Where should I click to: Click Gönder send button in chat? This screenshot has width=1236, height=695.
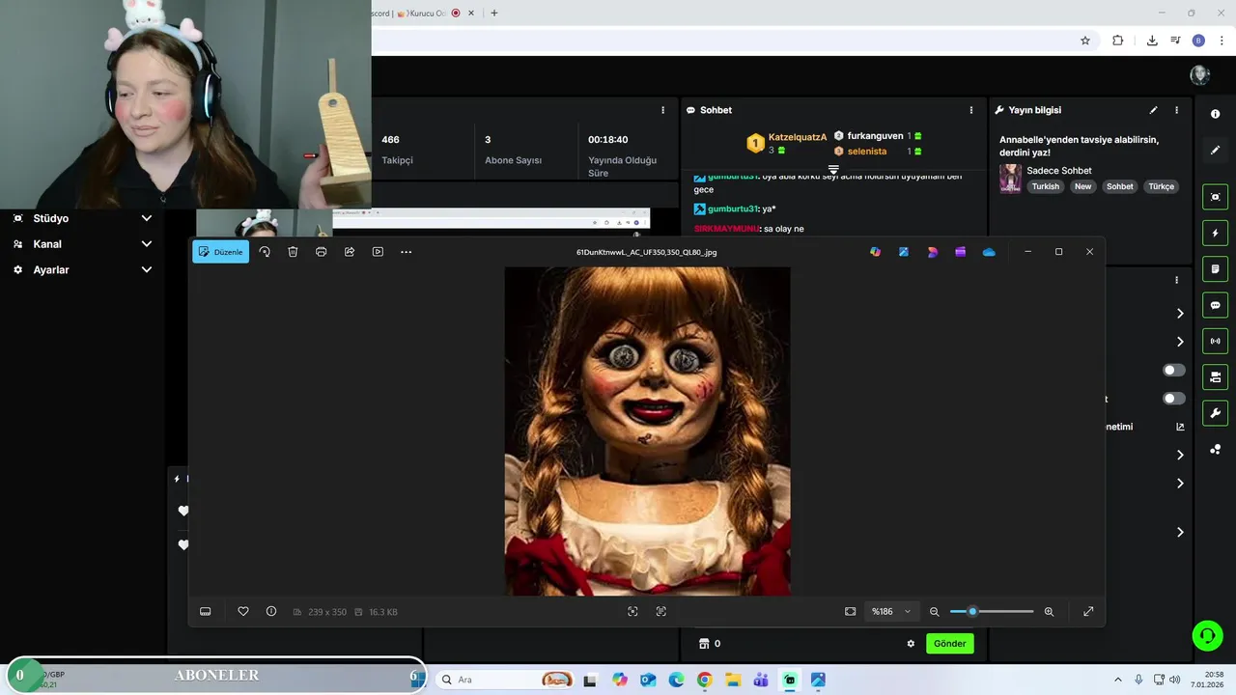click(x=949, y=643)
